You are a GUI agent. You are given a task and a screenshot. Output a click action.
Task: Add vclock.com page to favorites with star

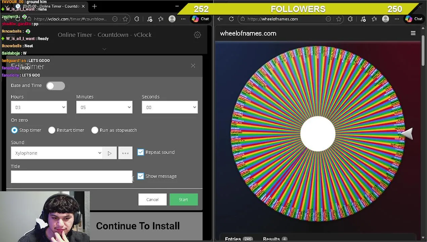click(x=125, y=19)
